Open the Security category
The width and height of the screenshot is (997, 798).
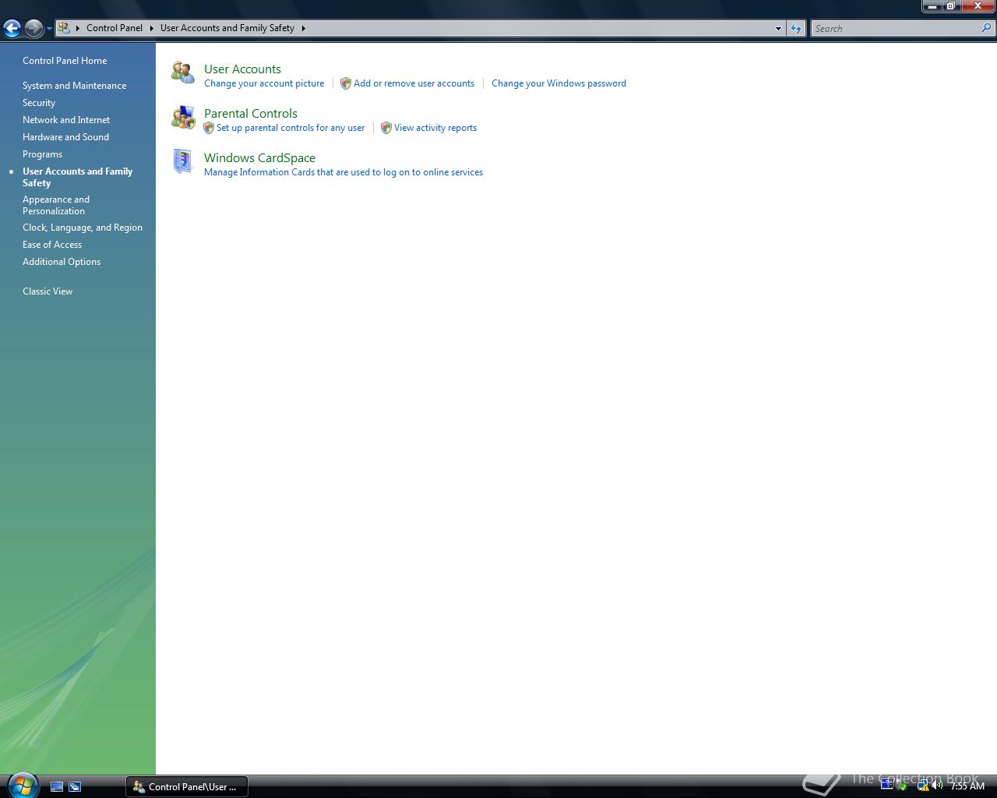(39, 103)
